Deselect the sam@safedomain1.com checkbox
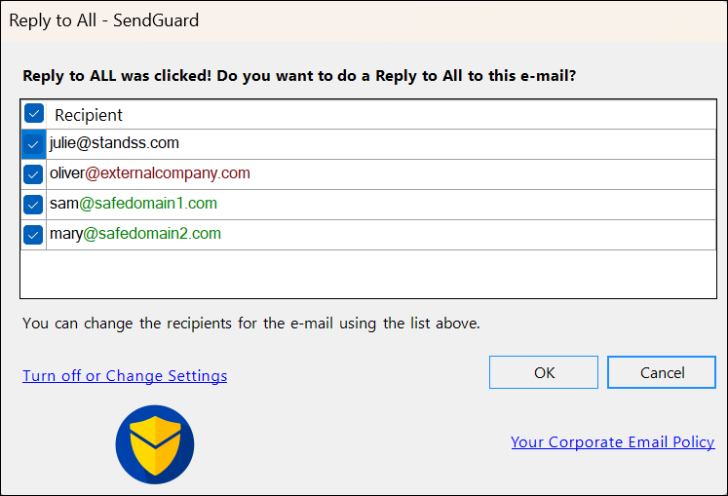Image resolution: width=728 pixels, height=496 pixels. pos(33,205)
